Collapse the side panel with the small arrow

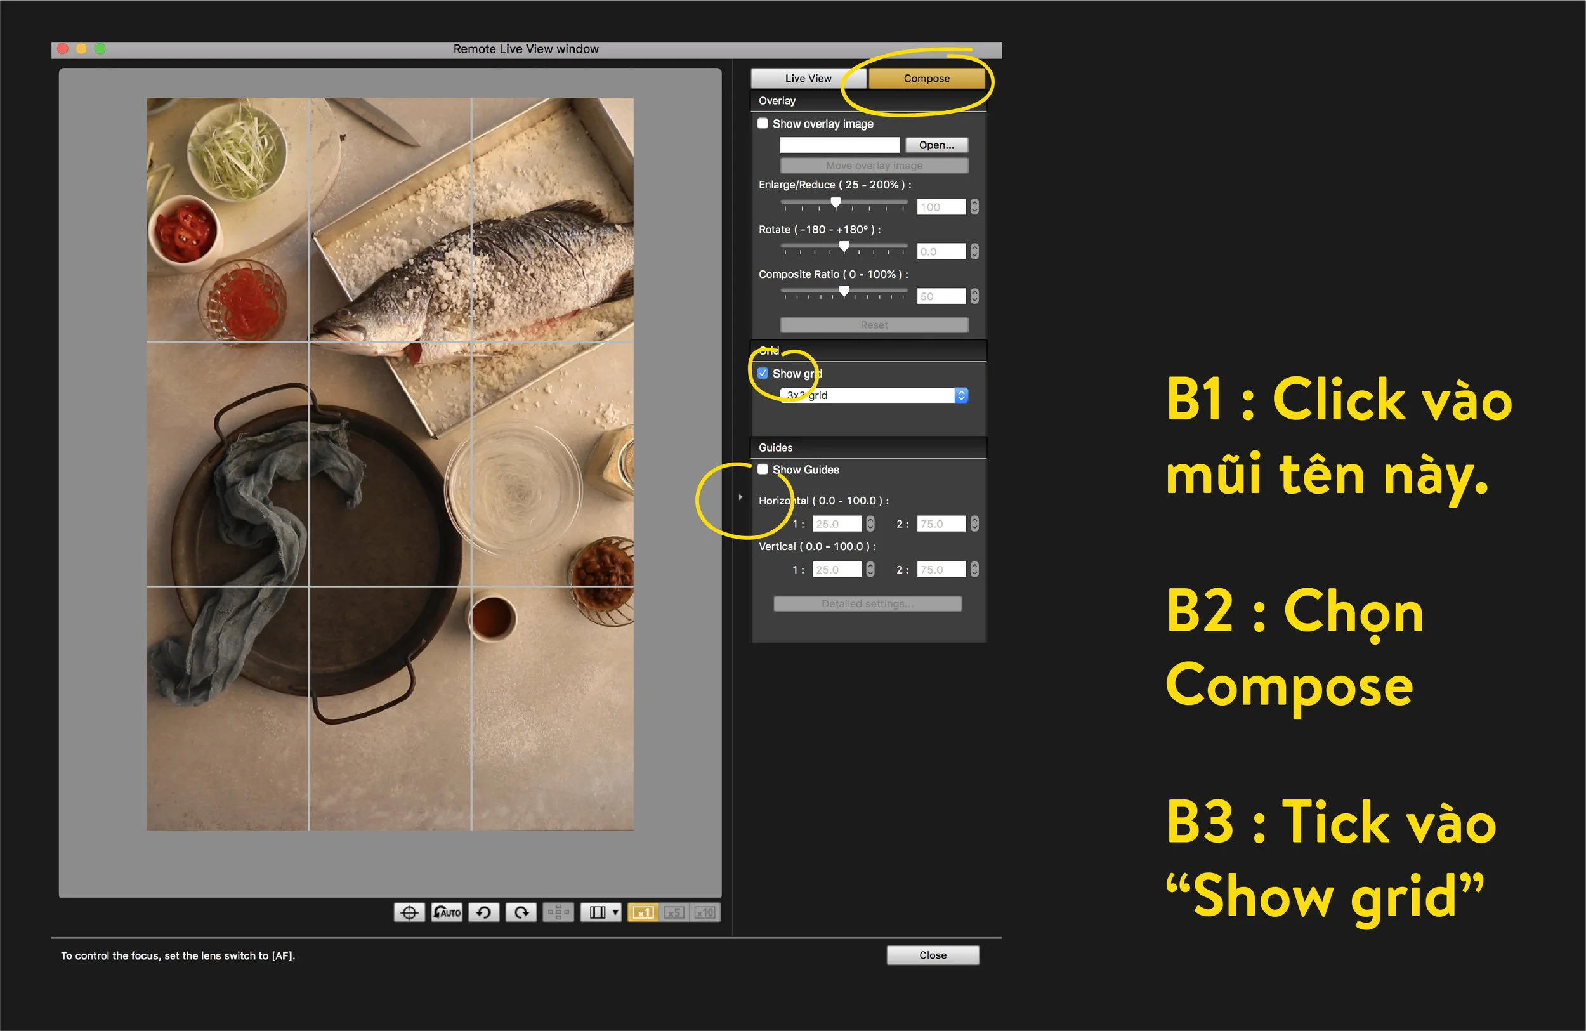coord(740,497)
